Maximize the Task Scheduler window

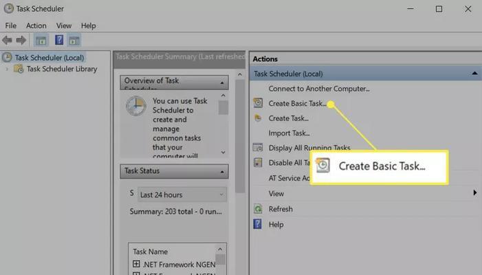[439, 9]
